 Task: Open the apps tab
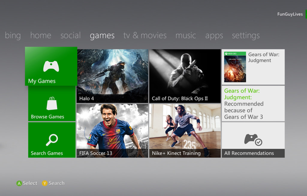pyautogui.click(x=214, y=35)
